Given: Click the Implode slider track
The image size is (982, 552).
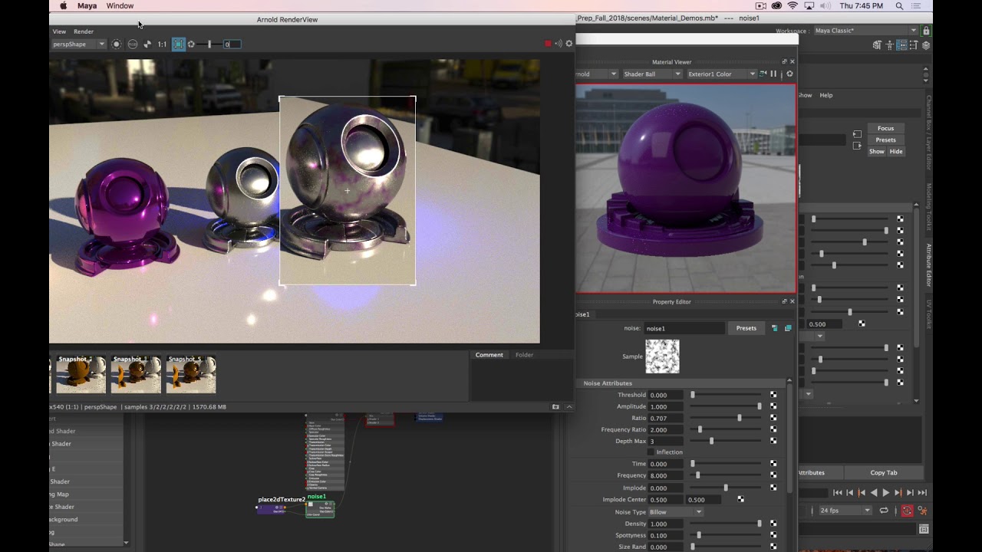Looking at the screenshot, I should point(726,488).
